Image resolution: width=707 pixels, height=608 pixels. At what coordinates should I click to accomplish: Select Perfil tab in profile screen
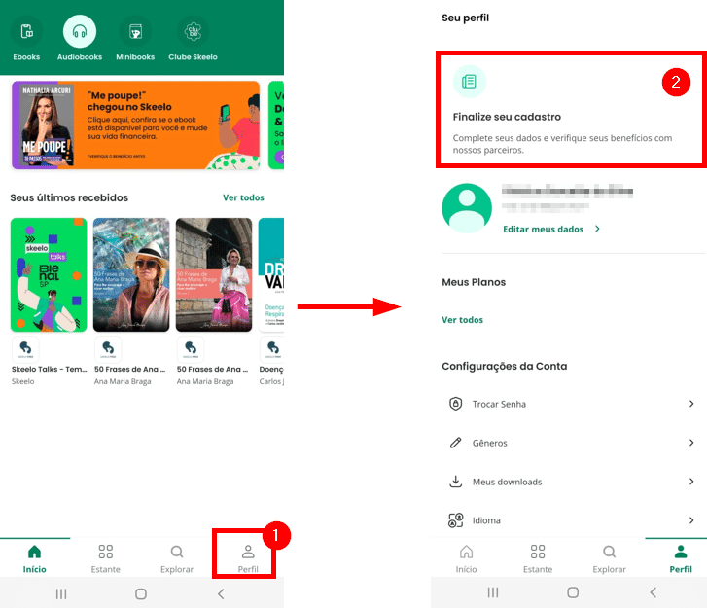coord(681,558)
